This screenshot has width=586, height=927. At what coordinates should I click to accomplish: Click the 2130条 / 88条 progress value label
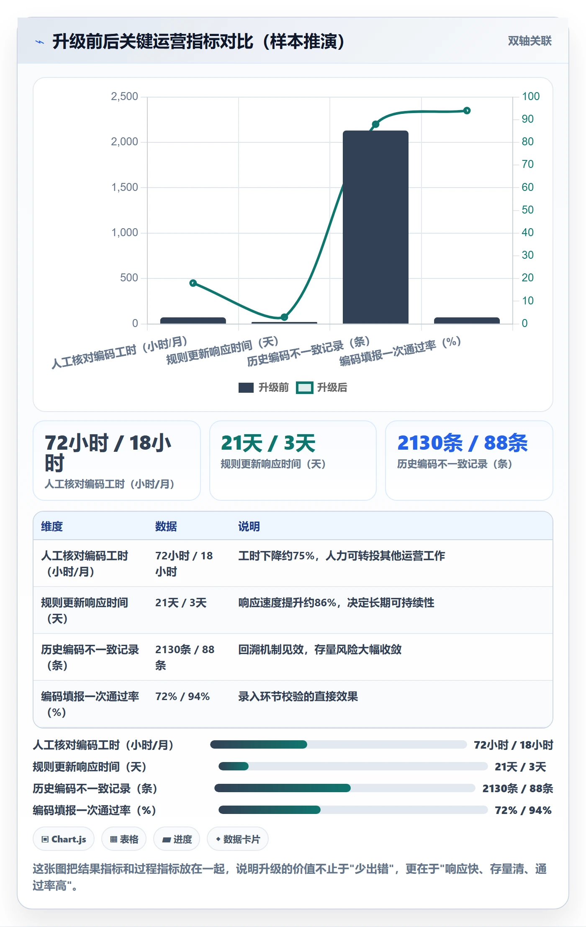pyautogui.click(x=518, y=788)
